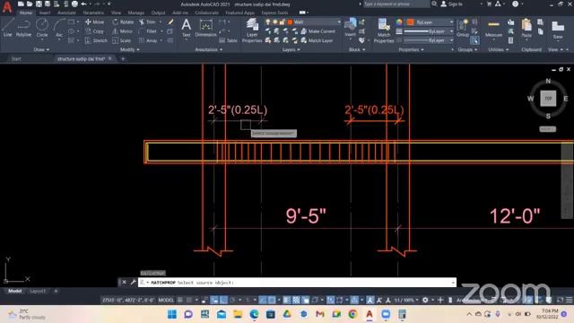The height and width of the screenshot is (323, 574).
Task: Switch to the Layout1 tab
Action: (38, 291)
